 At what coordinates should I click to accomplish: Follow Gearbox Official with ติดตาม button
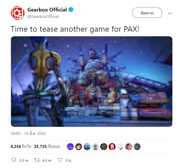[147, 13]
